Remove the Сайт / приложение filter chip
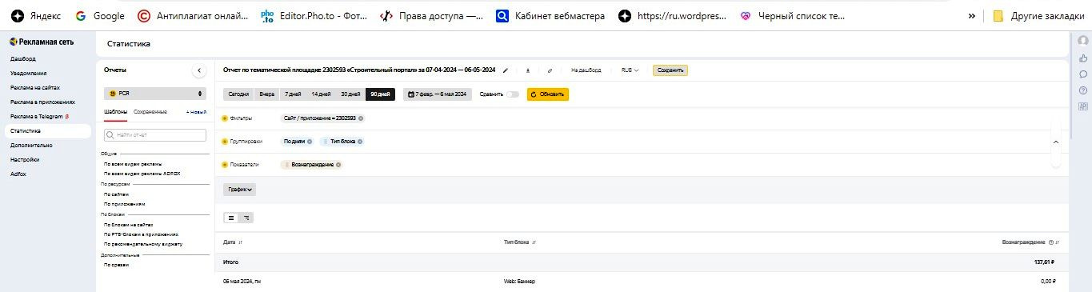Image resolution: width=1092 pixels, height=292 pixels. (x=361, y=118)
